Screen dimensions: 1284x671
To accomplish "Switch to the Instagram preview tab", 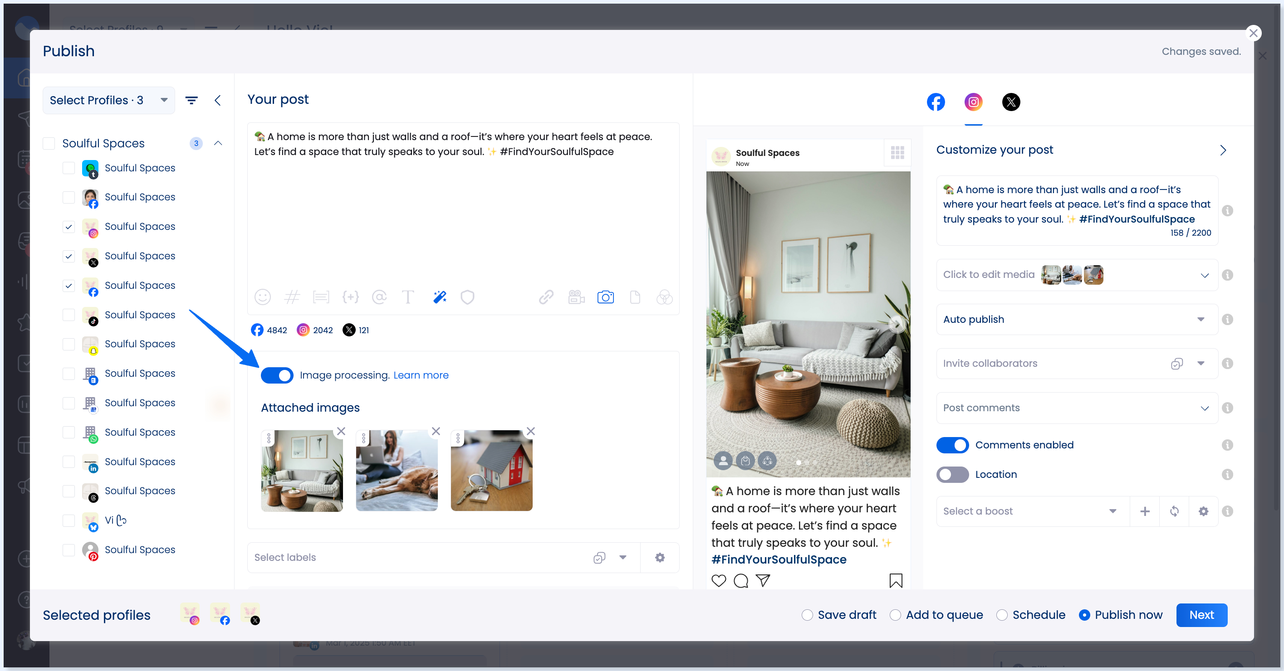I will pos(973,102).
